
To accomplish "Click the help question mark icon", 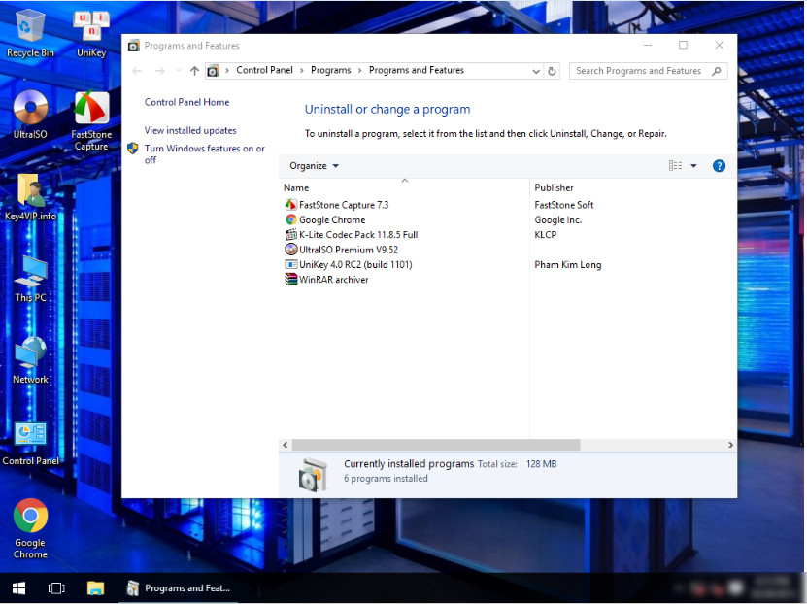I will (719, 166).
